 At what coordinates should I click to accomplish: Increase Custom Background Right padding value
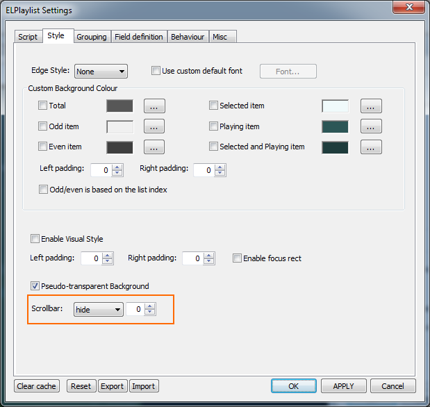pos(220,167)
